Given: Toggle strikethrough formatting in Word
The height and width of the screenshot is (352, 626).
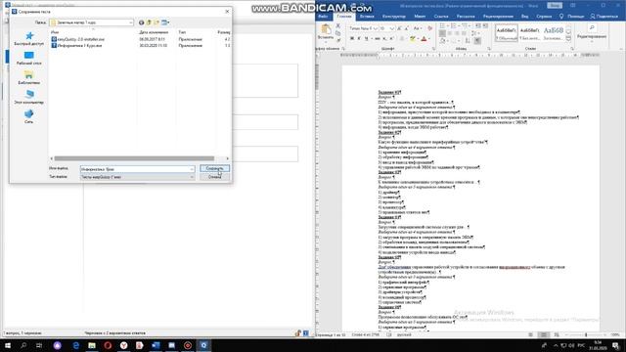Looking at the screenshot, I should click(377, 39).
